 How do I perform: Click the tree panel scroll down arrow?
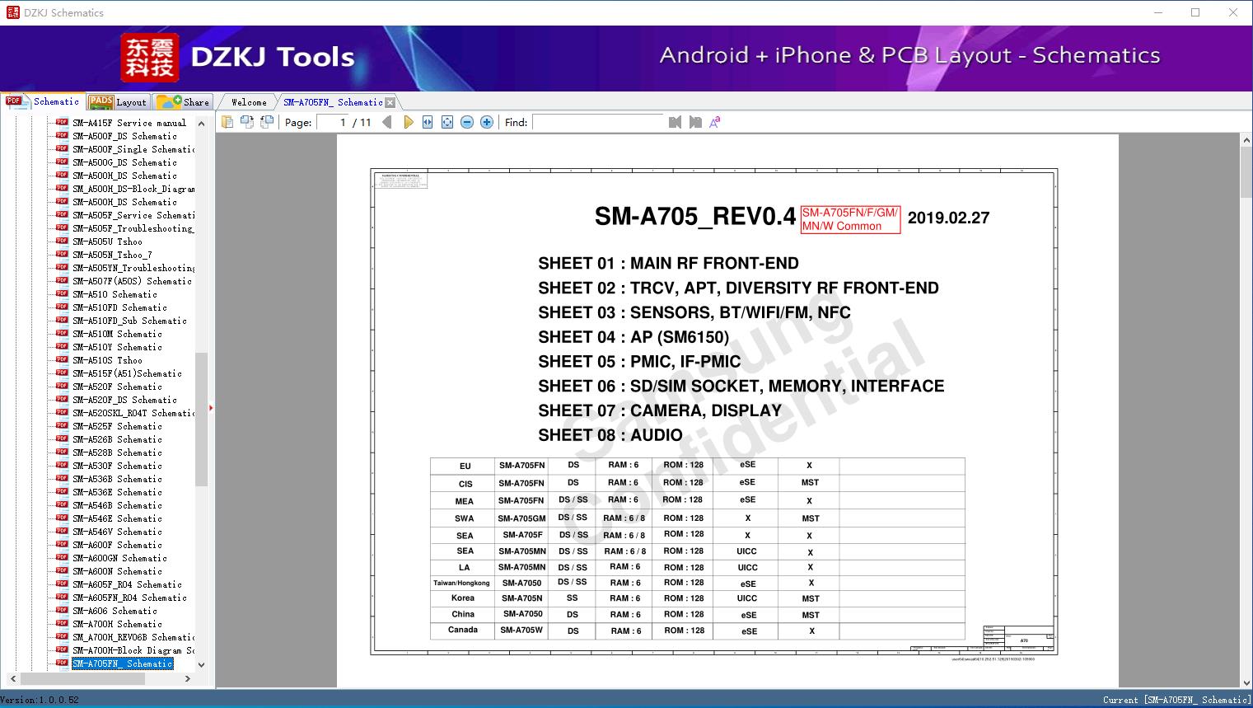[201, 664]
